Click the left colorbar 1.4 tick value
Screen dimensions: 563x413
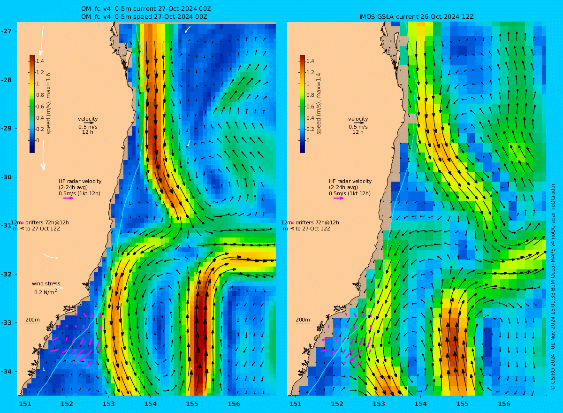click(40, 61)
